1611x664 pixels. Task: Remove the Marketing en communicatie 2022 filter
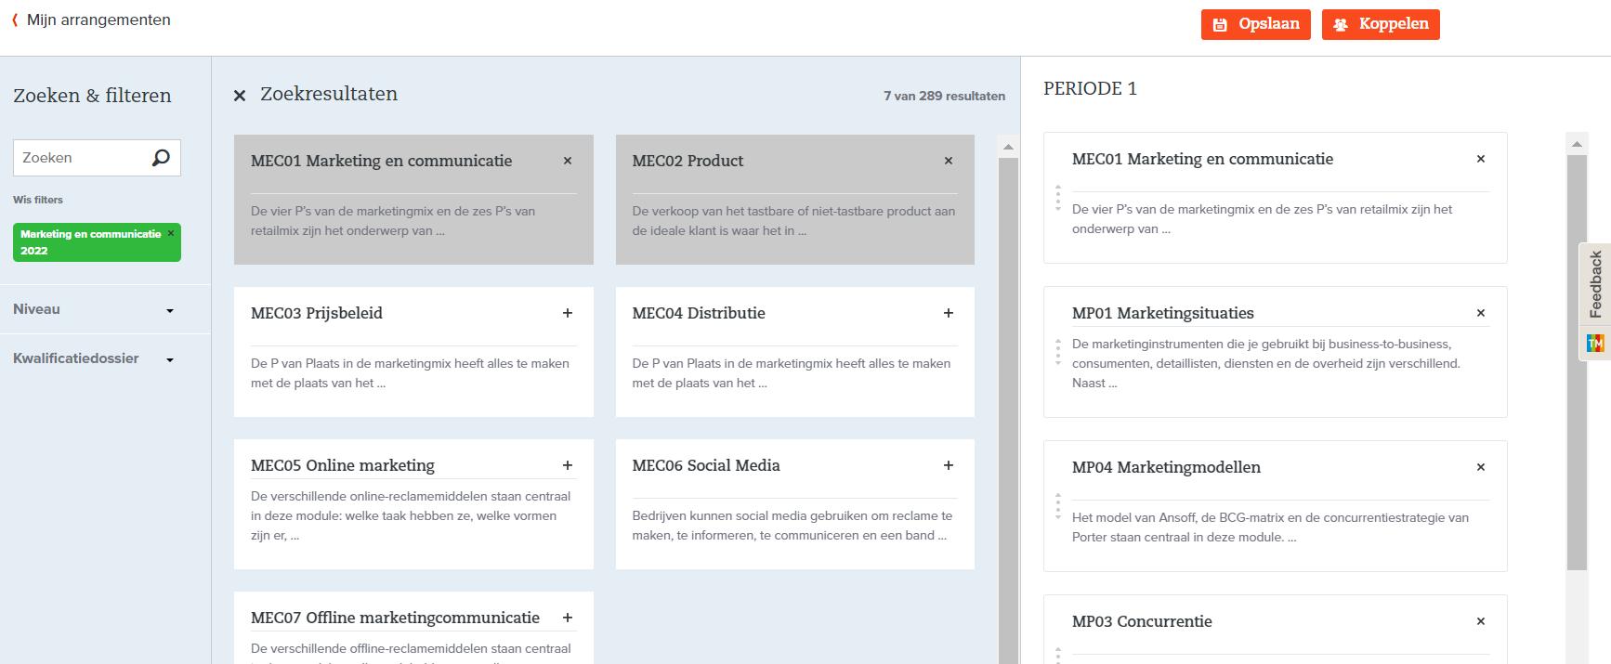(171, 234)
